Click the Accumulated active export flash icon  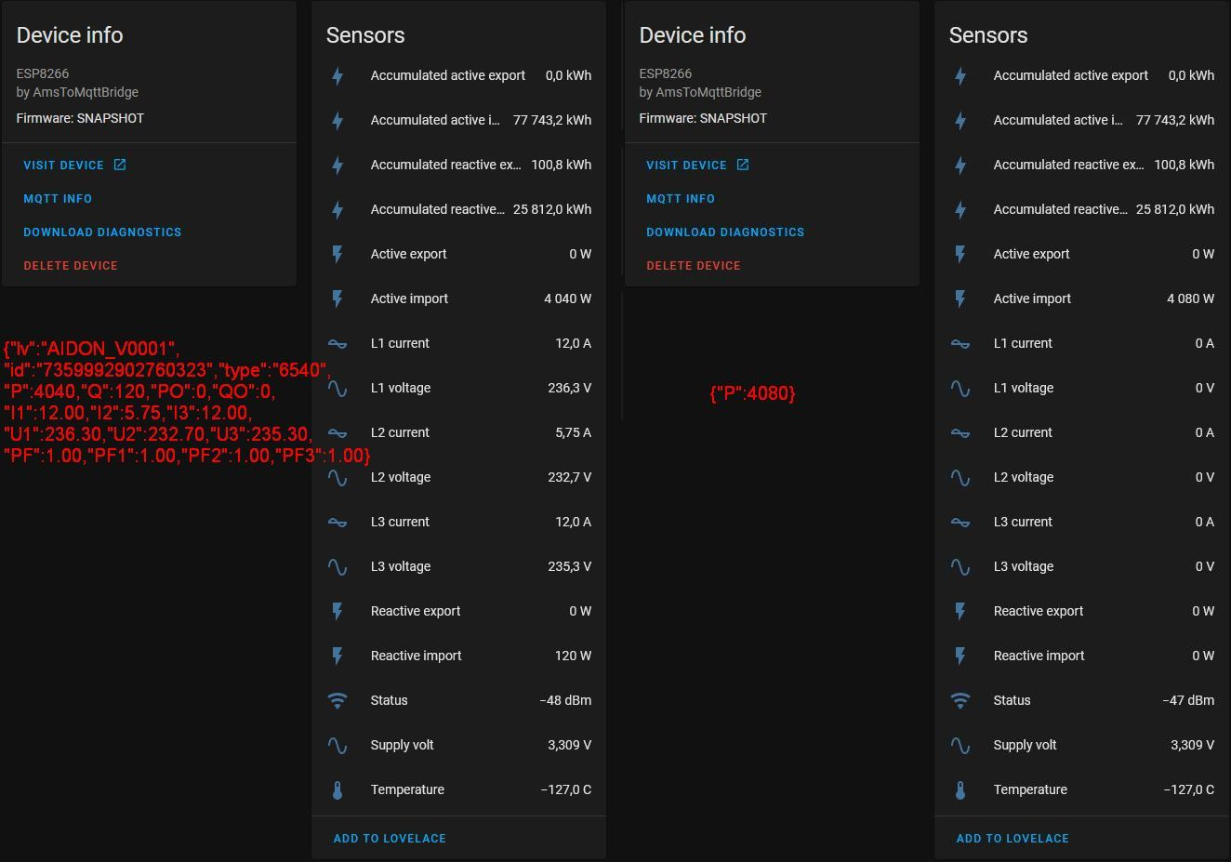tap(337, 76)
